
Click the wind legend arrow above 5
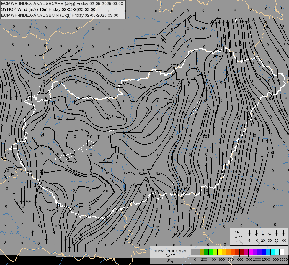click(x=249, y=233)
